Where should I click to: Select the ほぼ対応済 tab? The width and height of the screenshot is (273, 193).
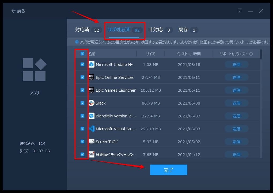(x=125, y=30)
